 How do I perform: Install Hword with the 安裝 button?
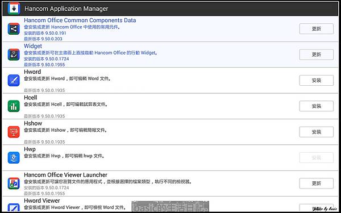pos(316,81)
